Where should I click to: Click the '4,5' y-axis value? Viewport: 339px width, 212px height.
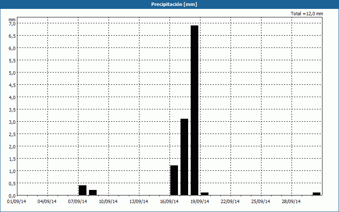12,85
